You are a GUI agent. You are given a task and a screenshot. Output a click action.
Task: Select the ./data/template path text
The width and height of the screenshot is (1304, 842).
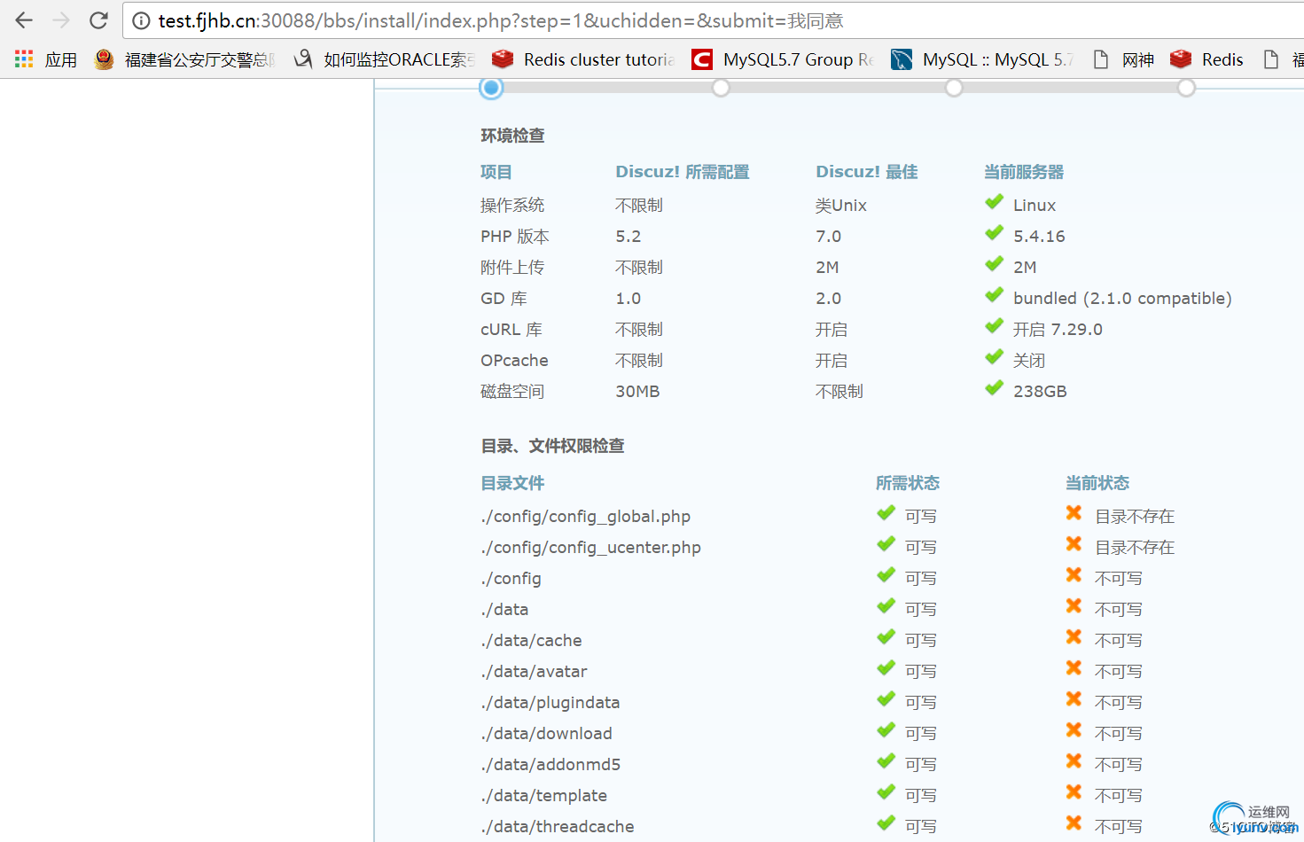point(544,796)
